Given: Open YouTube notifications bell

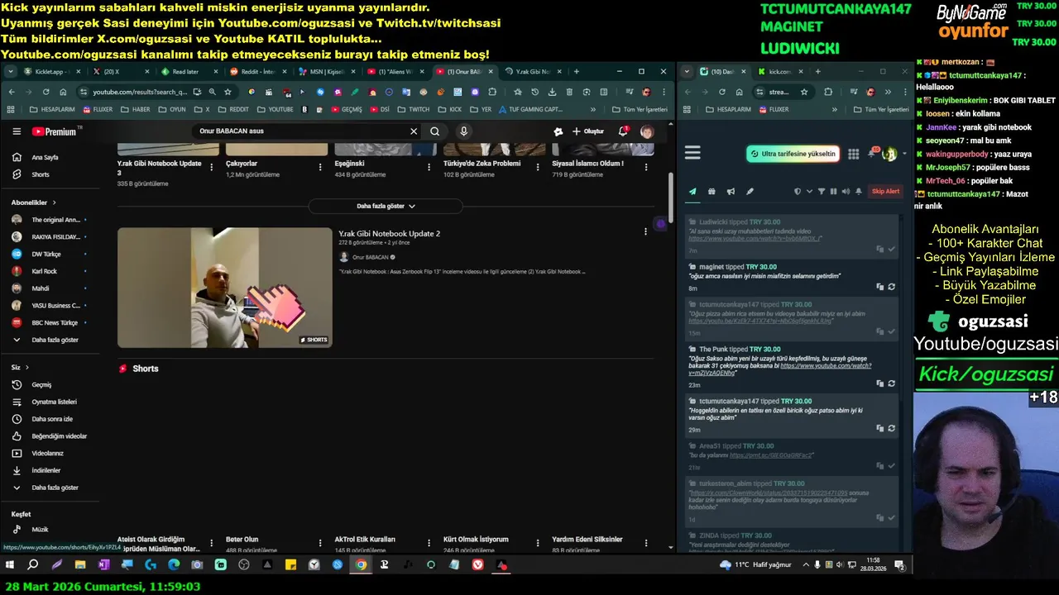Looking at the screenshot, I should click(x=623, y=131).
